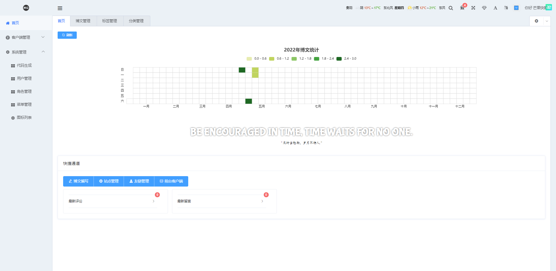Viewport: 556px width, 271px height.
Task: Expand the tab options chevron
Action: [547, 21]
